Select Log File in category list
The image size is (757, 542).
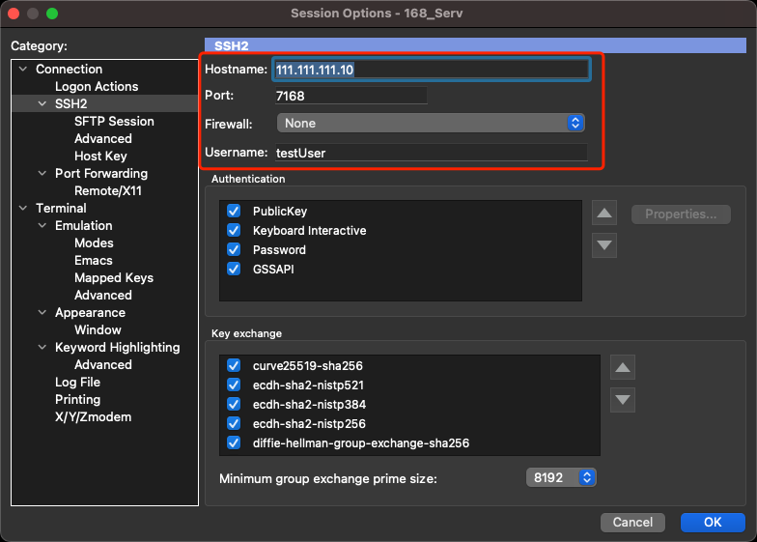[x=77, y=382]
